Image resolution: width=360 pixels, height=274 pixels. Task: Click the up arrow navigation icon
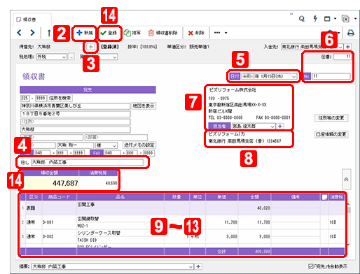49,33
